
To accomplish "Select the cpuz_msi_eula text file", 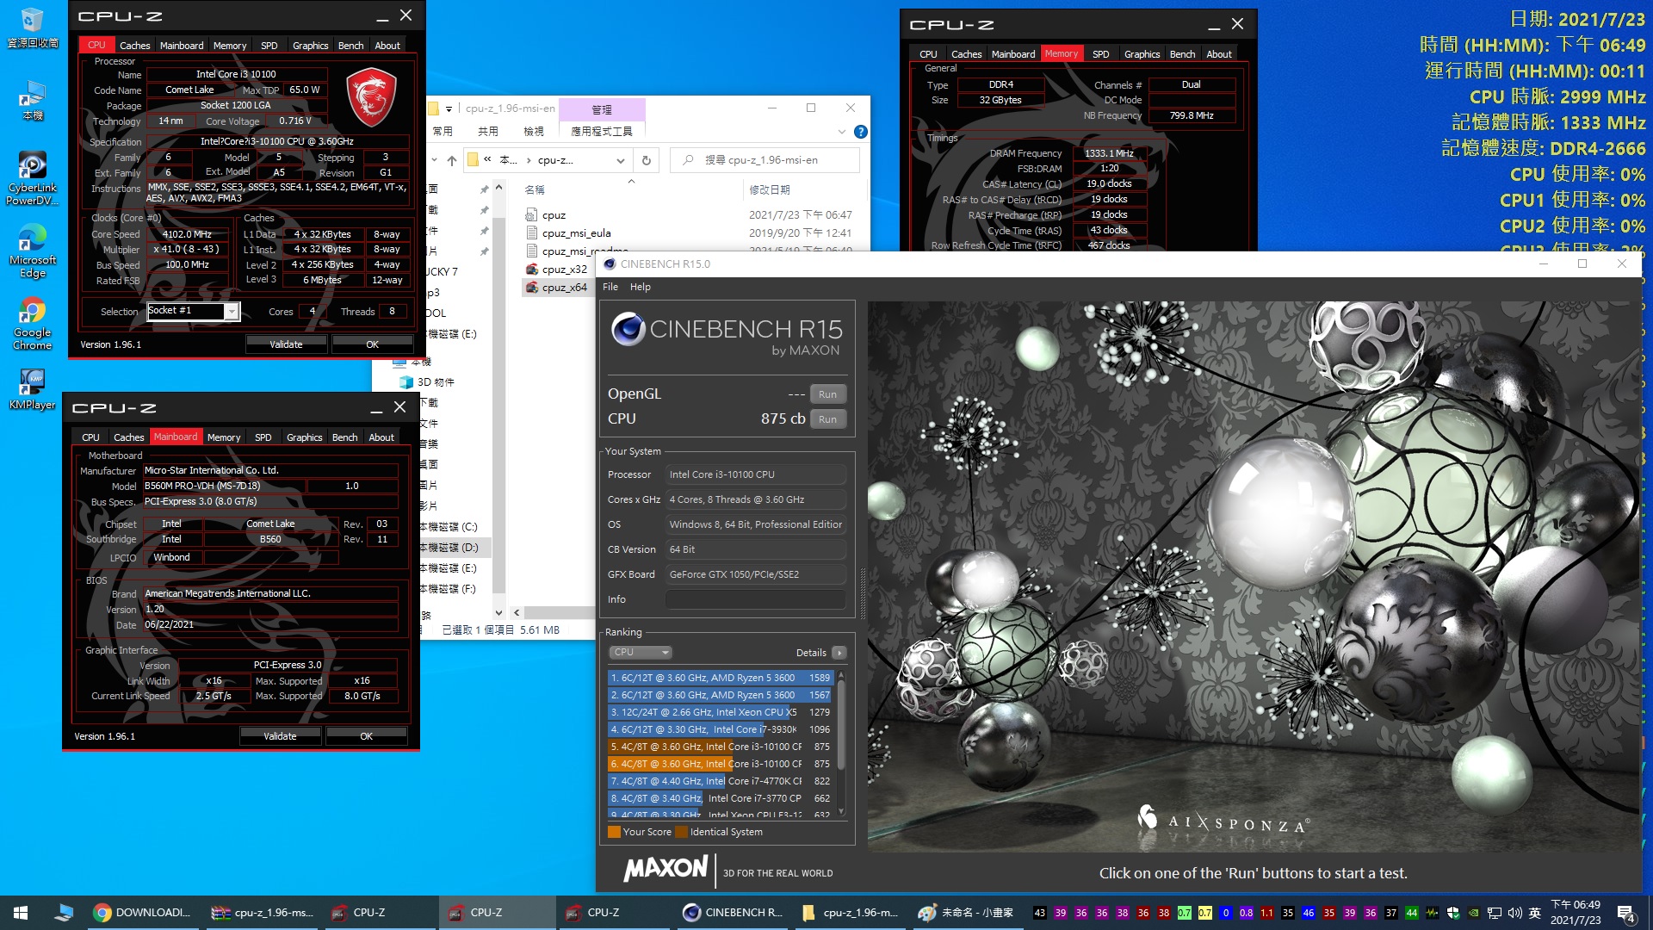I will click(x=568, y=233).
